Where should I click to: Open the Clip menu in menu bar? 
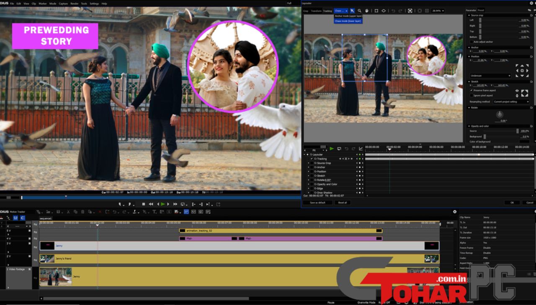click(x=34, y=3)
